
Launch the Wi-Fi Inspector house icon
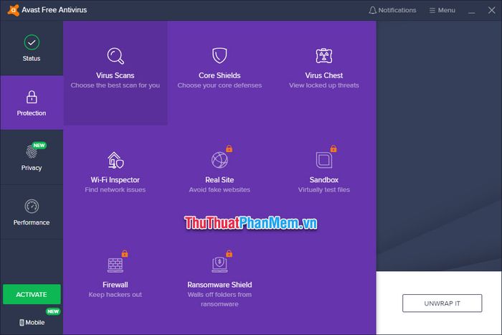click(x=115, y=160)
